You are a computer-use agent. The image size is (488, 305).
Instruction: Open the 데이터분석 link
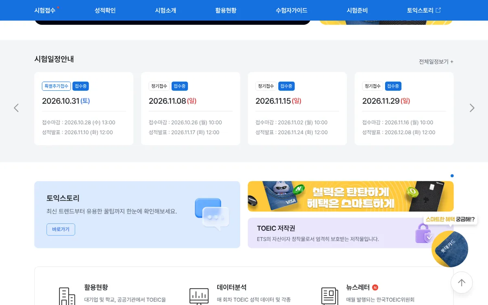coord(232,288)
